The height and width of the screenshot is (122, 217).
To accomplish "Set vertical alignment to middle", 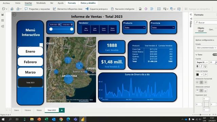I will click(201, 90).
